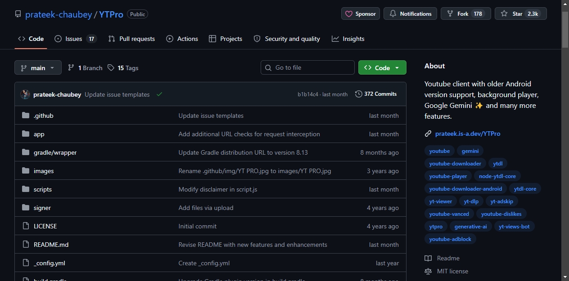
Task: Open _config.yml file
Action: [x=50, y=263]
